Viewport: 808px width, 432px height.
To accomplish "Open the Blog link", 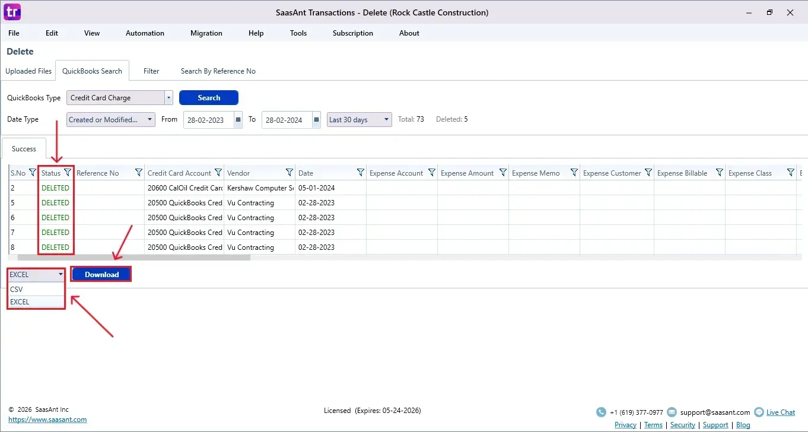I will pos(743,425).
